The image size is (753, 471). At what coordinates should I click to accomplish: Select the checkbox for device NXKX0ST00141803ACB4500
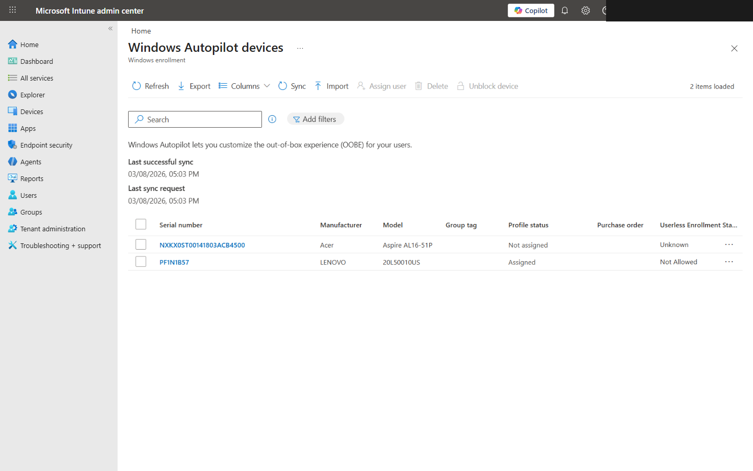coord(141,244)
